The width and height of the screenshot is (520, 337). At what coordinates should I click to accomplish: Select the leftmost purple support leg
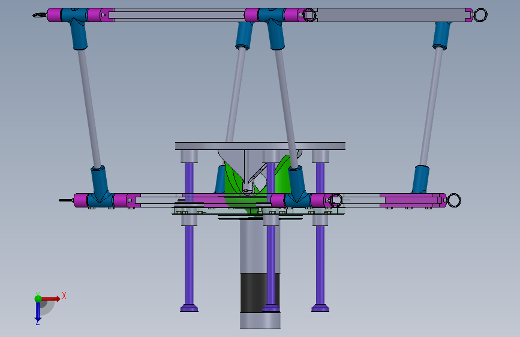coord(189,237)
